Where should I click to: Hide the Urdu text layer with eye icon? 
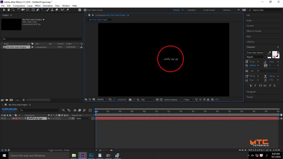[2, 118]
